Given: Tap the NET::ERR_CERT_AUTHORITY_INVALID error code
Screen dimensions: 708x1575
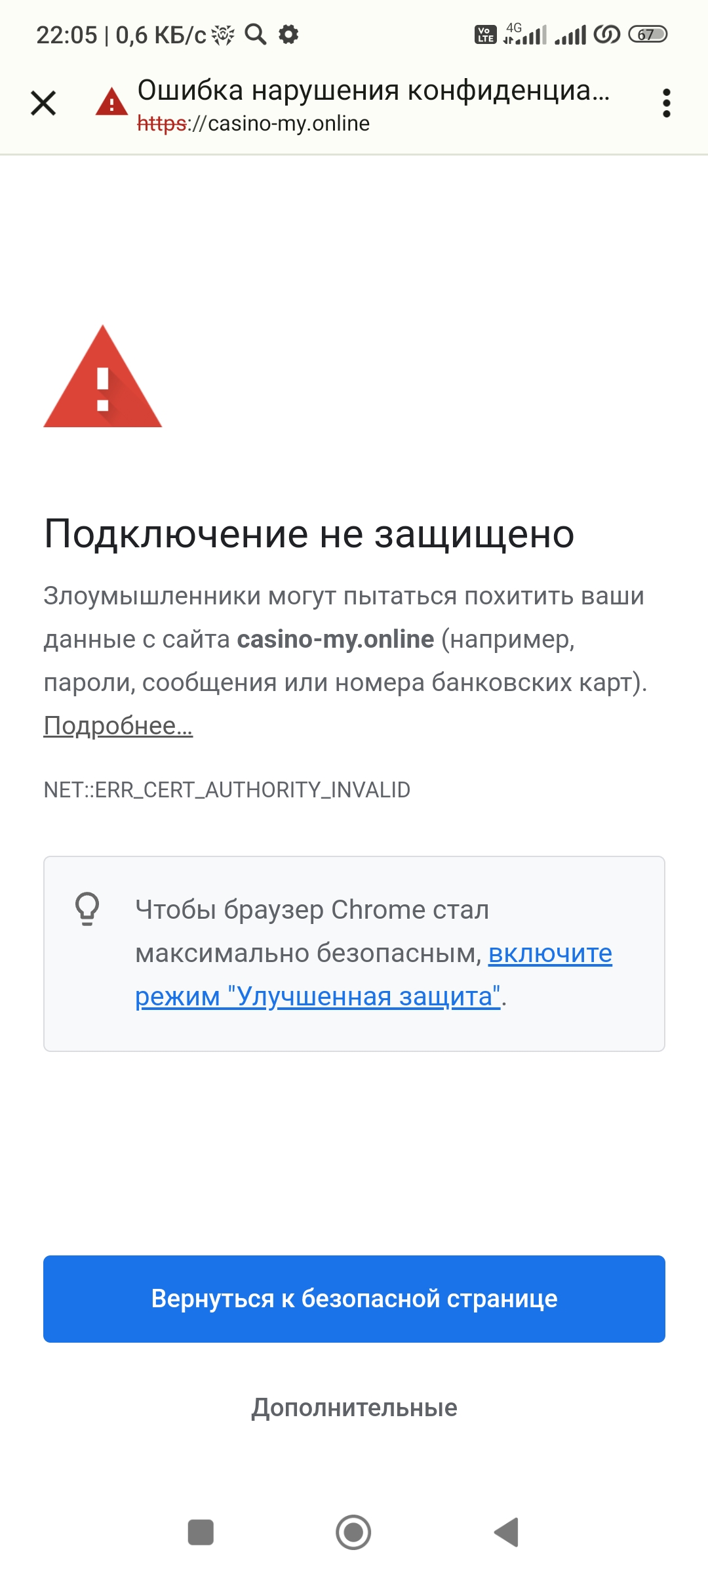Looking at the screenshot, I should click(x=227, y=789).
